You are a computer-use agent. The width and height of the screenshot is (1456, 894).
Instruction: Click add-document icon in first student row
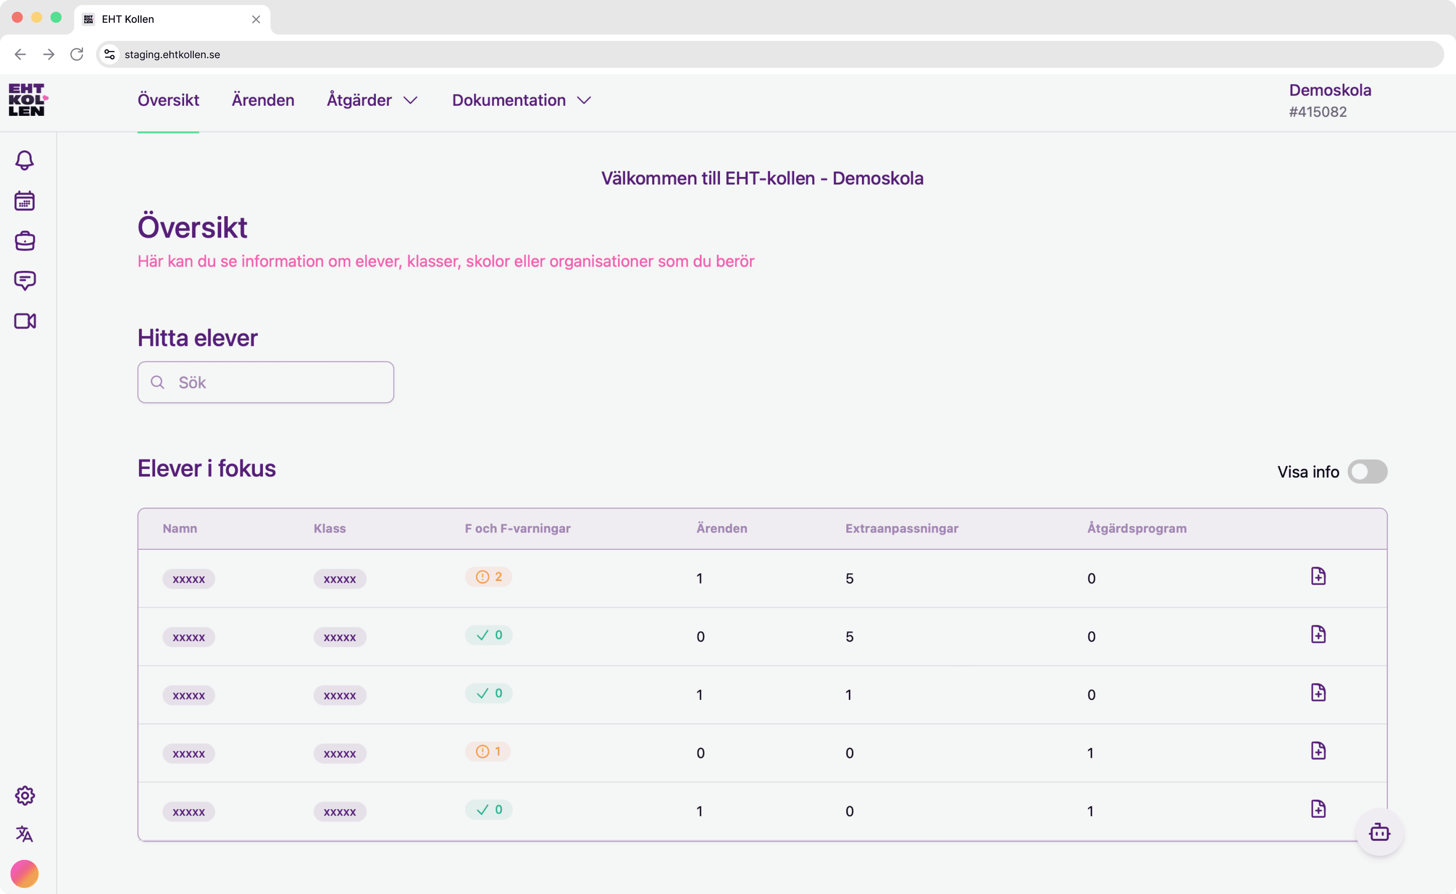[1318, 576]
